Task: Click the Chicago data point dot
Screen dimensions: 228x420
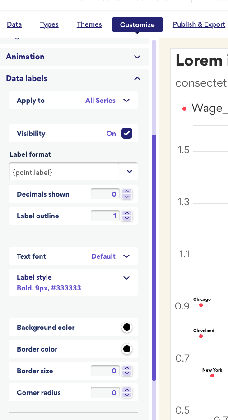Action: (201, 305)
